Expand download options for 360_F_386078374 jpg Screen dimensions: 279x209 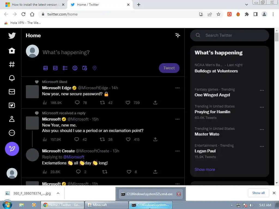58,193
